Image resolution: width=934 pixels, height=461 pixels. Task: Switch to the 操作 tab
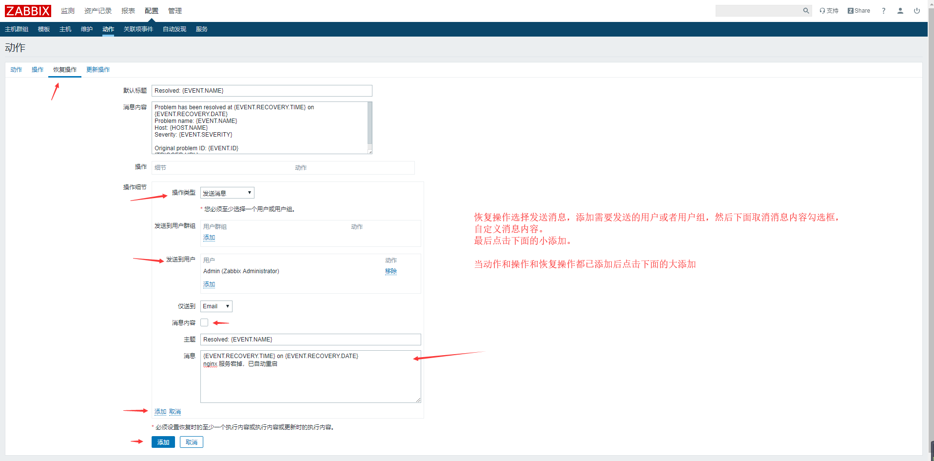click(x=38, y=70)
